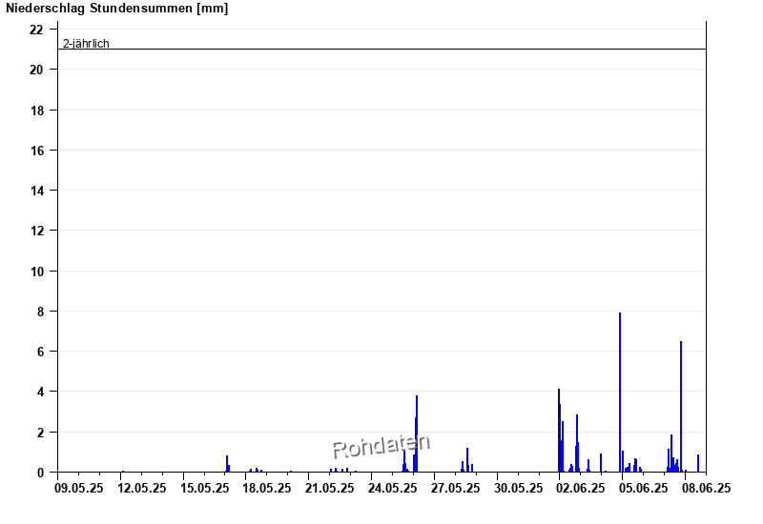Image resolution: width=763 pixels, height=524 pixels.
Task: Click the y-axis value 16
Action: click(36, 151)
